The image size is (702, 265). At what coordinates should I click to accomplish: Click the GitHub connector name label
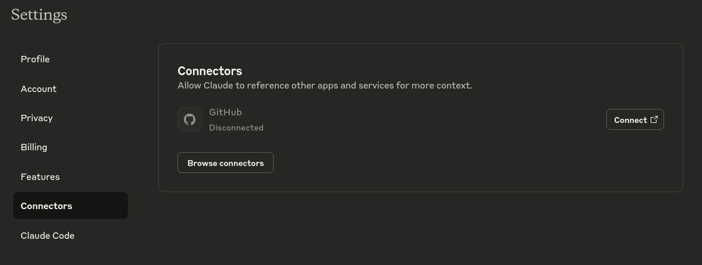point(225,112)
